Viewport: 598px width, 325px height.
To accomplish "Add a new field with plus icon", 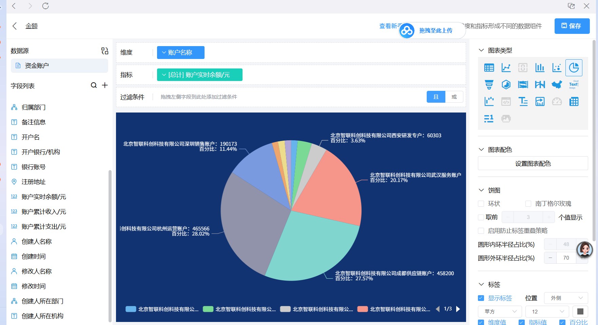I will pyautogui.click(x=105, y=85).
